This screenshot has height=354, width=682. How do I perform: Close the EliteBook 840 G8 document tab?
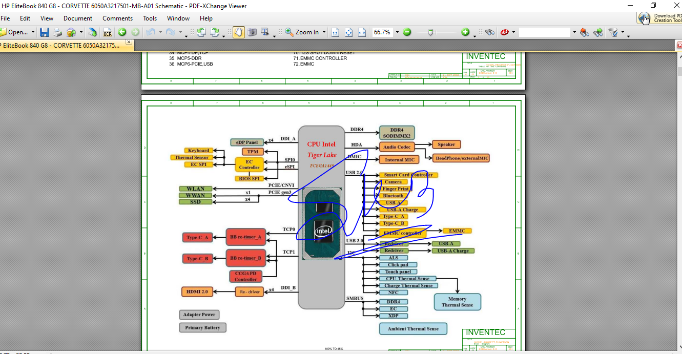click(x=129, y=42)
